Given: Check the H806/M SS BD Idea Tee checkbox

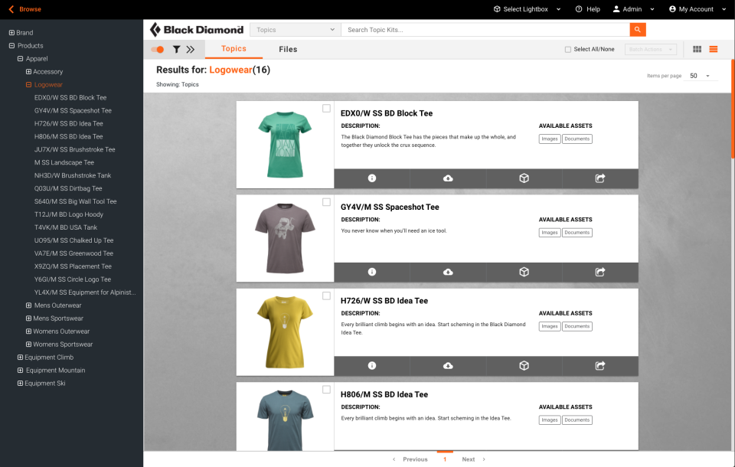Looking at the screenshot, I should click(x=326, y=390).
